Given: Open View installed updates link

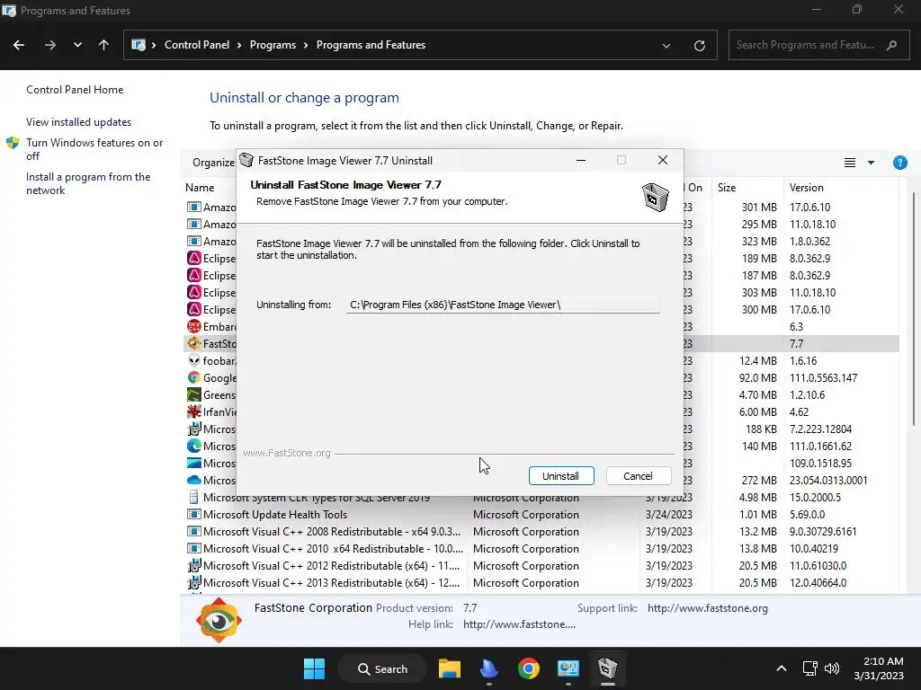Looking at the screenshot, I should point(79,122).
